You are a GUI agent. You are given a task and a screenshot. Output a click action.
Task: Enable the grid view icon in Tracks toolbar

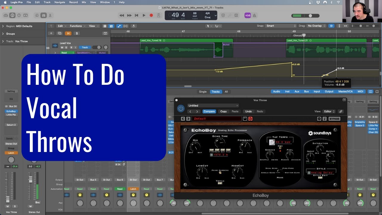[x=104, y=26]
